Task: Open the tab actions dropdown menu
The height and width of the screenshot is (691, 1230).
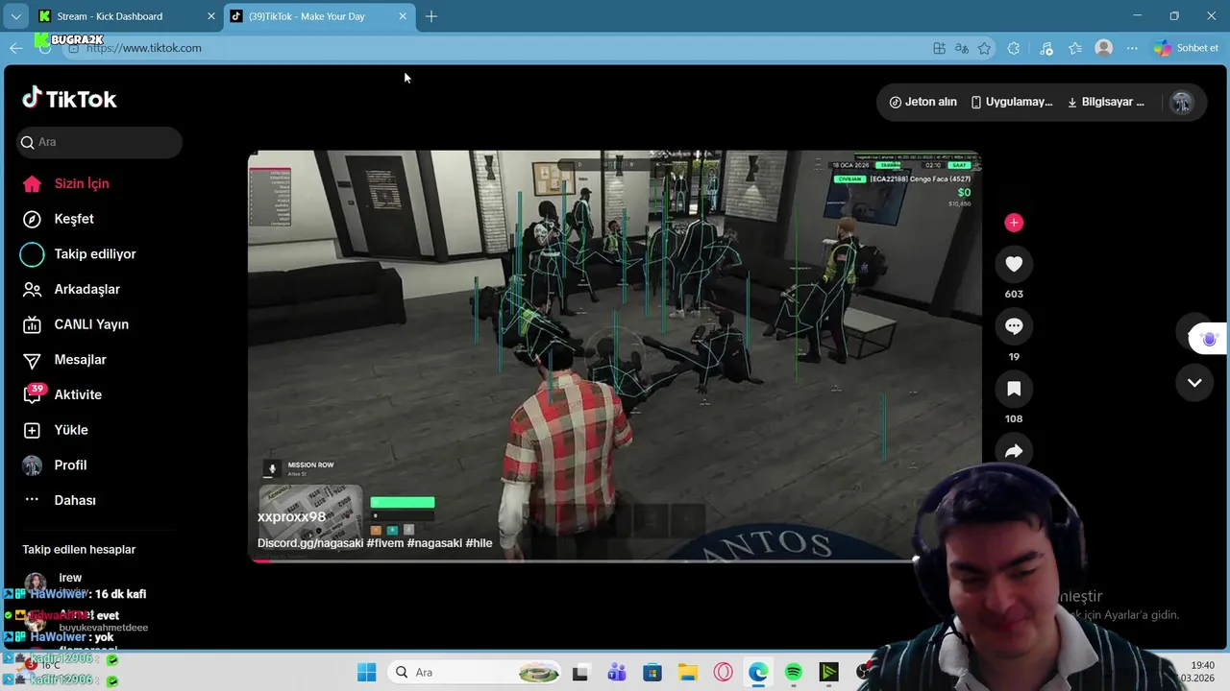Action: pos(15,16)
